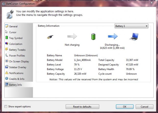Click the laptop icon in diagram

(x=134, y=37)
